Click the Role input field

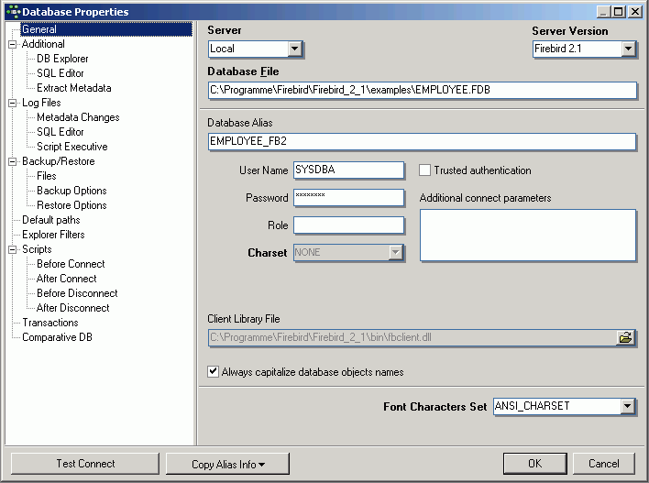(x=348, y=225)
